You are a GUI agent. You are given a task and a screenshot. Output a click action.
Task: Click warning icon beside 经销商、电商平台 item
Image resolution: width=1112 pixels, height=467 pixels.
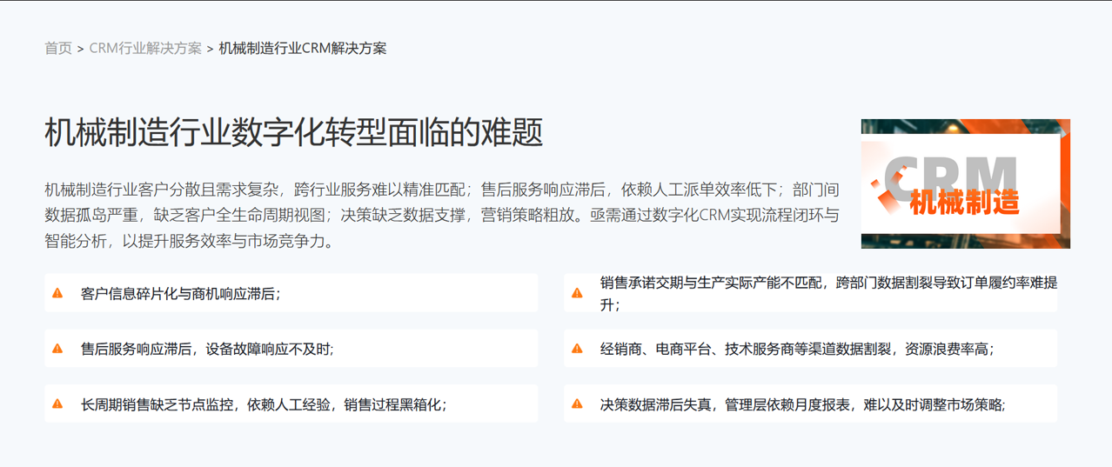tap(577, 349)
